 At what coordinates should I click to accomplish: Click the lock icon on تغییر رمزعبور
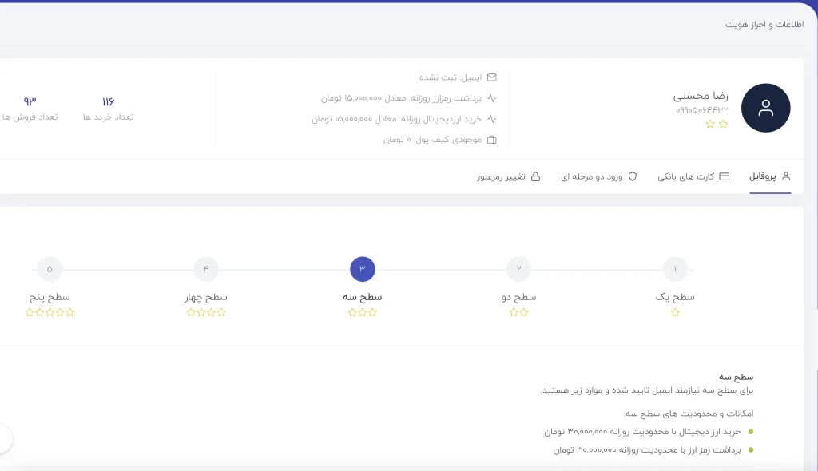click(535, 176)
